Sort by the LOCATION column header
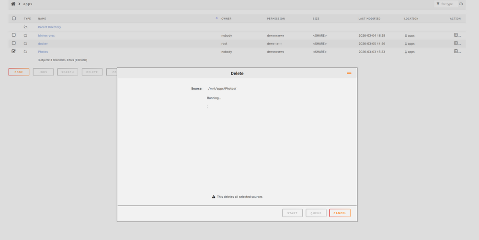Viewport: 479px width, 240px height. [411, 19]
